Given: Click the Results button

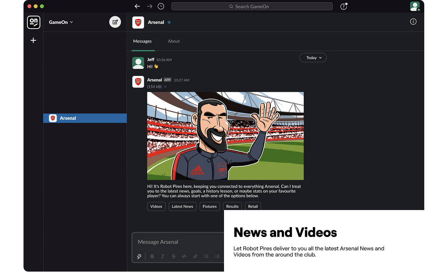Looking at the screenshot, I should pos(232,206).
